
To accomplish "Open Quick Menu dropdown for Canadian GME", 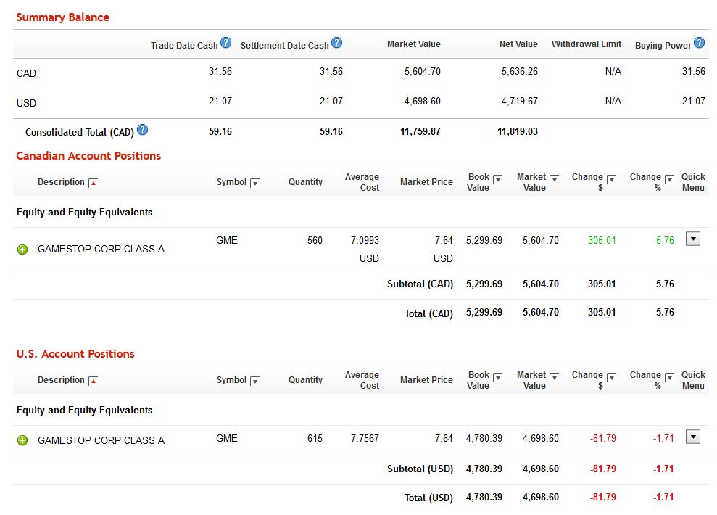I will click(x=692, y=239).
